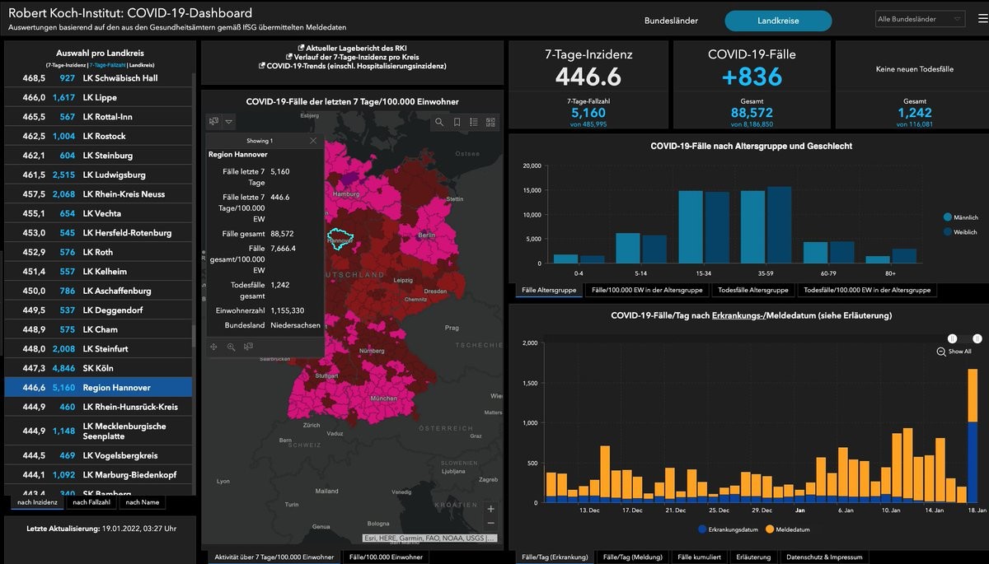Open Aktueller Lagebericht des RKI link

click(x=355, y=49)
